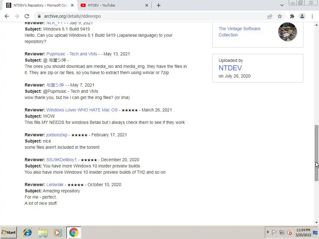Open the NTDEV uploader profile link

(x=230, y=68)
